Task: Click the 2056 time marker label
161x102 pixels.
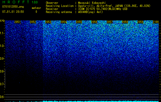Action: tap(94, 22)
